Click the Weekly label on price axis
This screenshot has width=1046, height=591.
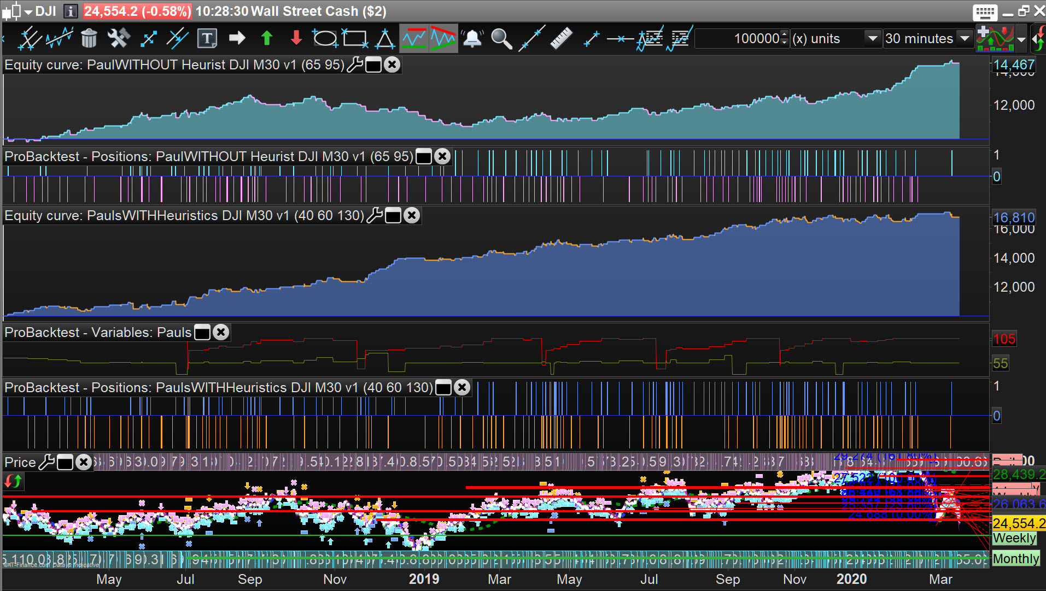click(x=1014, y=538)
